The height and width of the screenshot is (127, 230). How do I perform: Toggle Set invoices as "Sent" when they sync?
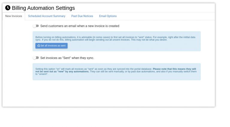pyautogui.click(x=36, y=58)
